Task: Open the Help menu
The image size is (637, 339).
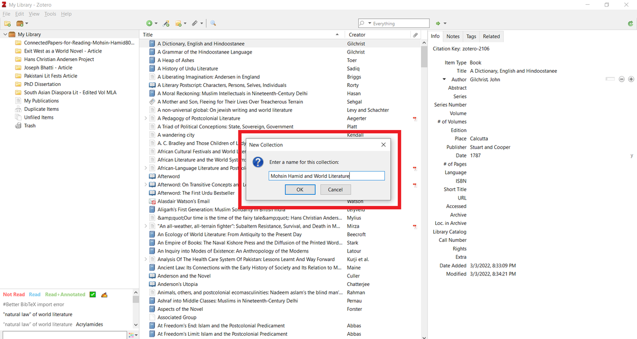Action: (66, 14)
